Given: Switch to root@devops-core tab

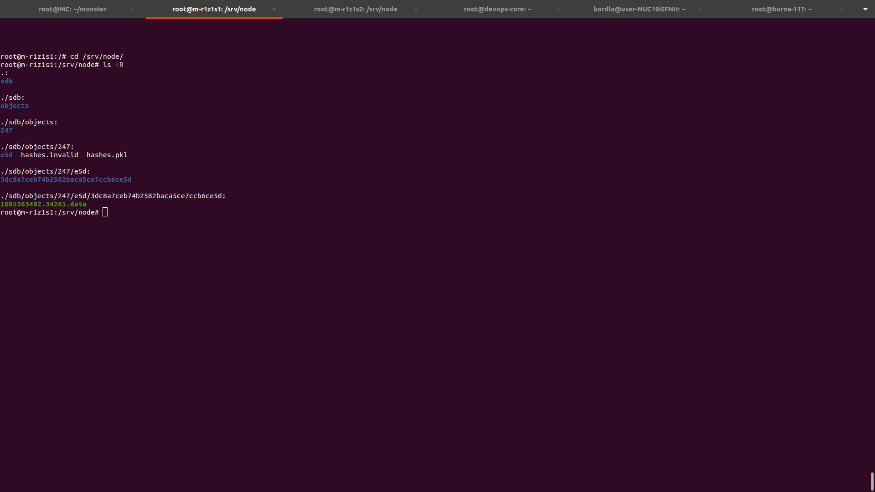Looking at the screenshot, I should click(498, 9).
